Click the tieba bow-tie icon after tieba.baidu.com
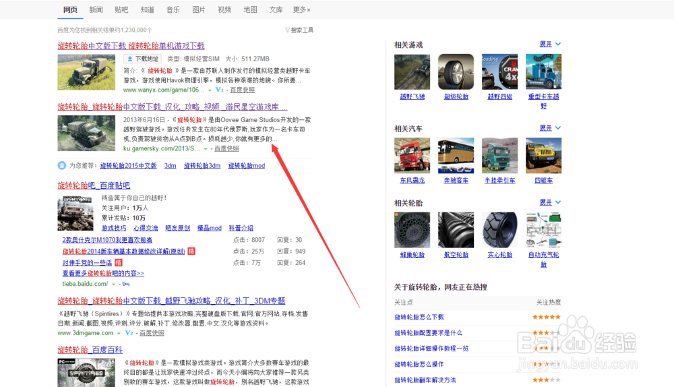Viewport: 674px width, 387px height. click(126, 284)
